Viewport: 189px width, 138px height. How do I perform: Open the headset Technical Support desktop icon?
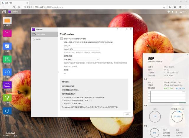coord(7,111)
